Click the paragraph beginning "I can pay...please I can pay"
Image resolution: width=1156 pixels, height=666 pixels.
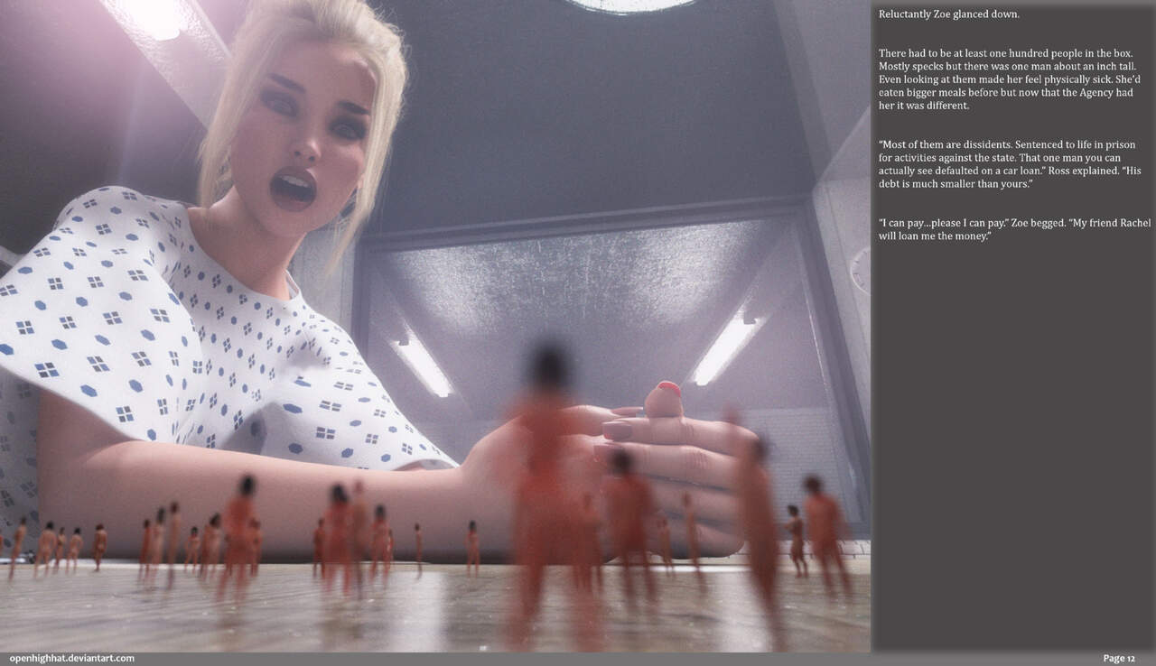1014,229
